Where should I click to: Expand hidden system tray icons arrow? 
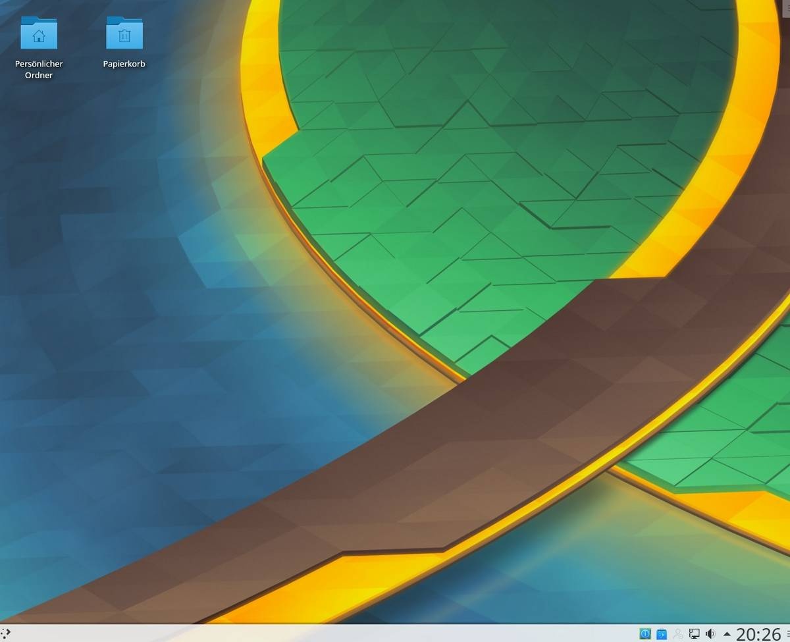click(727, 634)
